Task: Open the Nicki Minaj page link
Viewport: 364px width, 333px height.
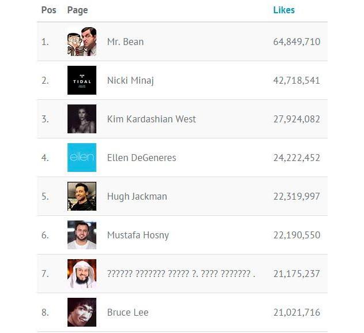Action: (x=130, y=80)
